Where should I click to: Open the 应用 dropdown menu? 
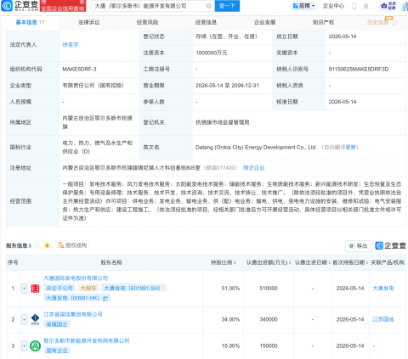click(303, 6)
